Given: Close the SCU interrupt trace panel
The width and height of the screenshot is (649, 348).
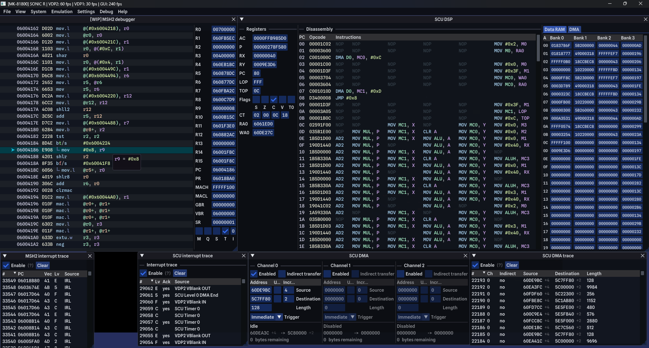Looking at the screenshot, I should tap(244, 256).
